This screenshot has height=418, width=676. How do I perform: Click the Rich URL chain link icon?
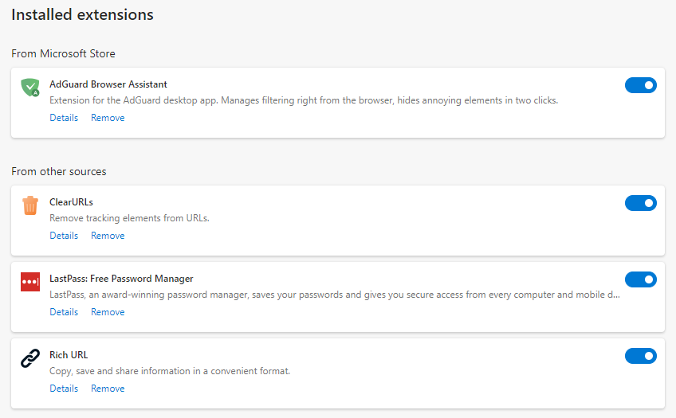[30, 359]
